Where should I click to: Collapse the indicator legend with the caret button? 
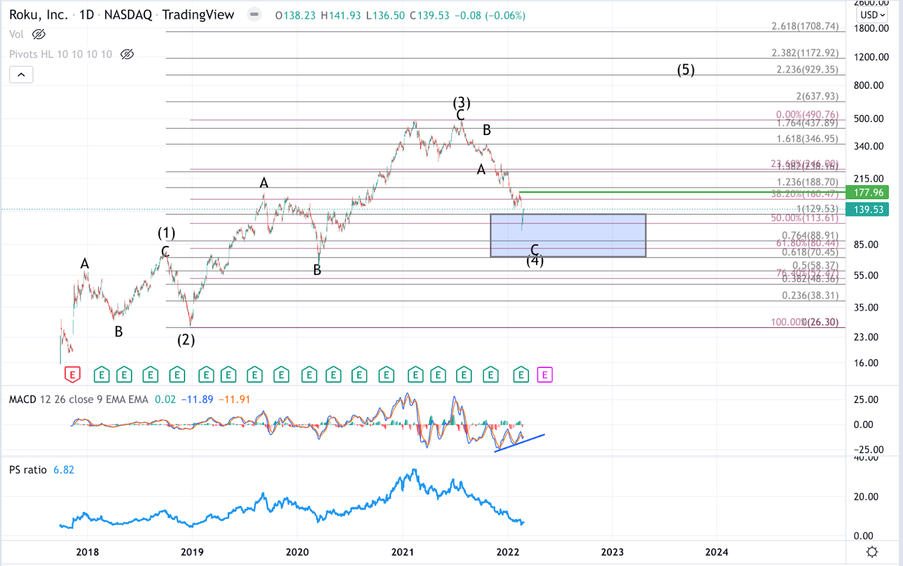(21, 74)
